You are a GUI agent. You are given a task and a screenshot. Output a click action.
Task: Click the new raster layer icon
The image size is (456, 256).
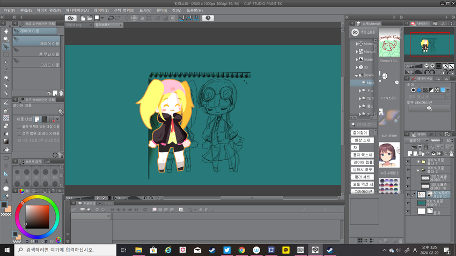click(x=410, y=154)
